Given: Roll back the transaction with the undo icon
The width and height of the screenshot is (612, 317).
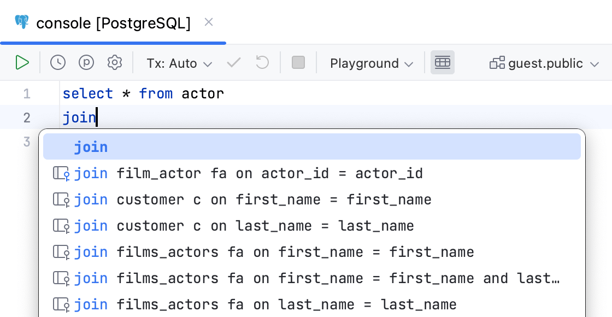Looking at the screenshot, I should [x=262, y=62].
